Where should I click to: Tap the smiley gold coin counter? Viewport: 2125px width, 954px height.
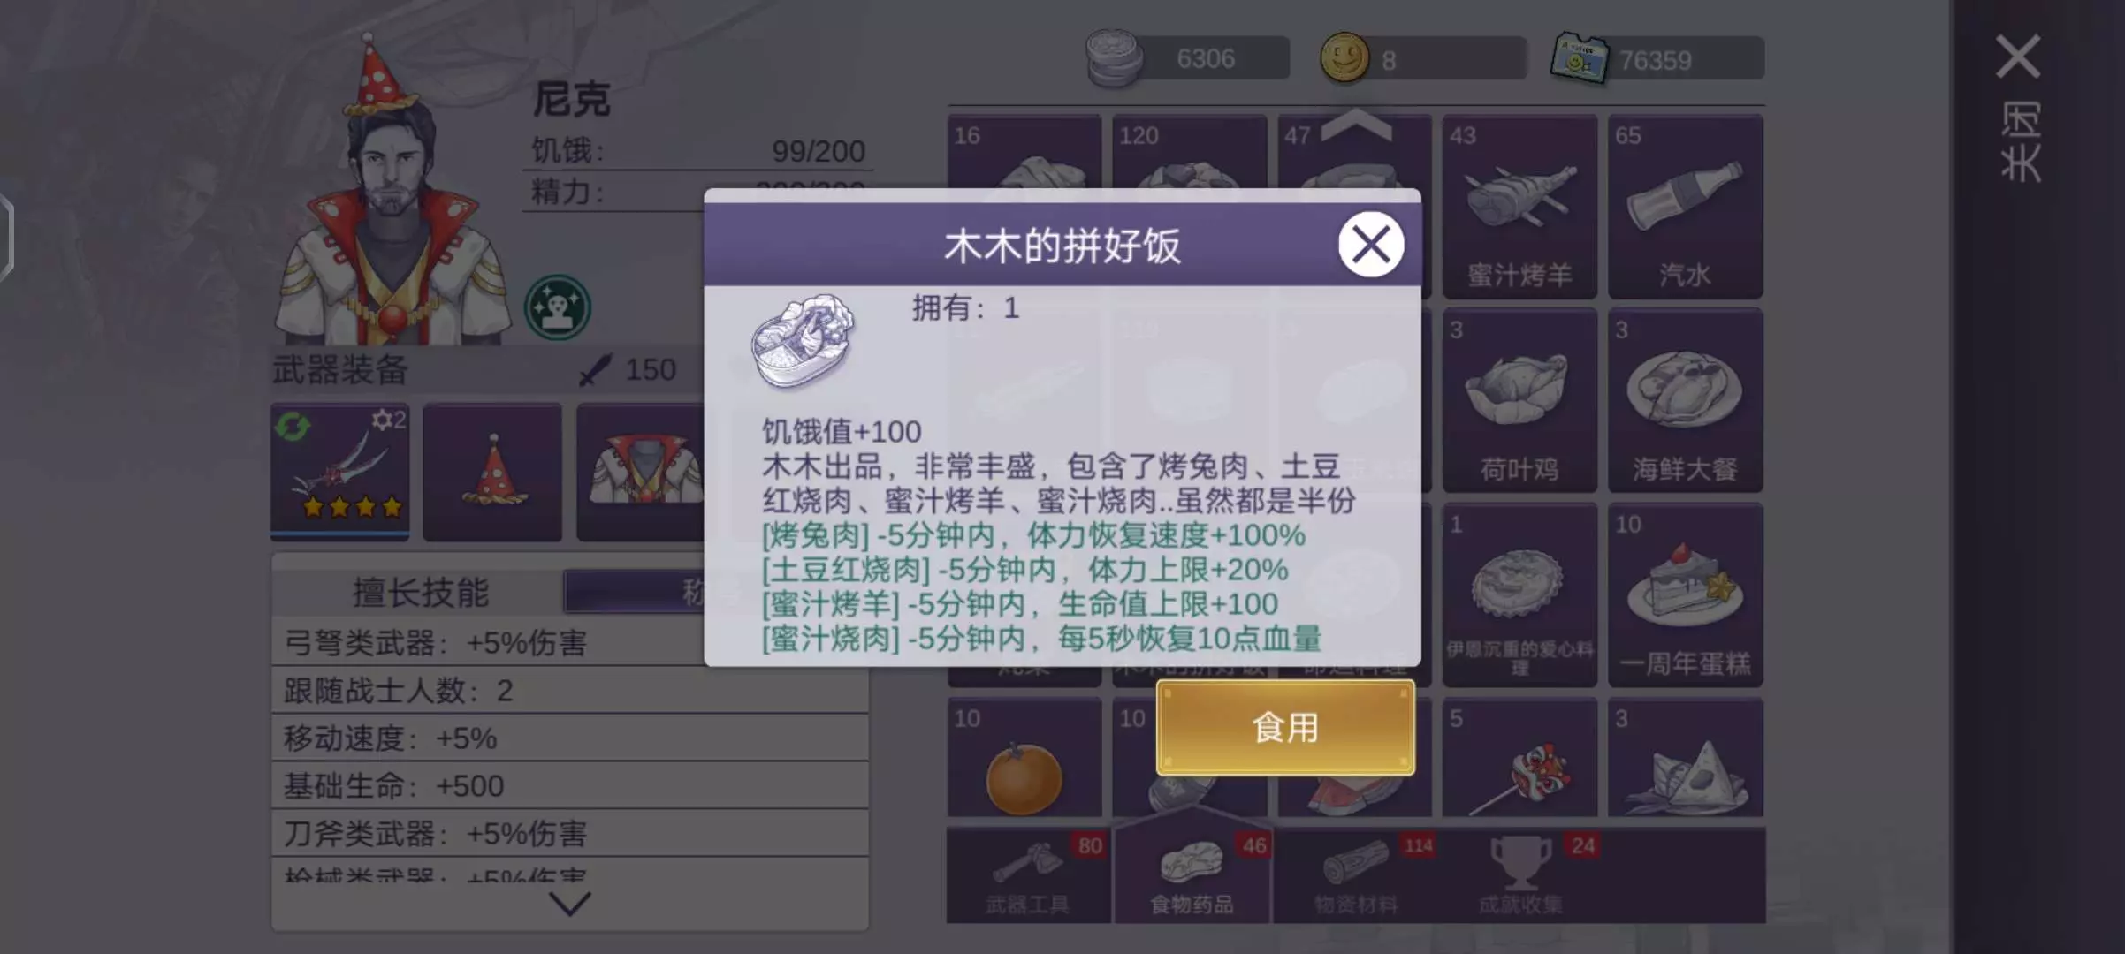point(1423,59)
